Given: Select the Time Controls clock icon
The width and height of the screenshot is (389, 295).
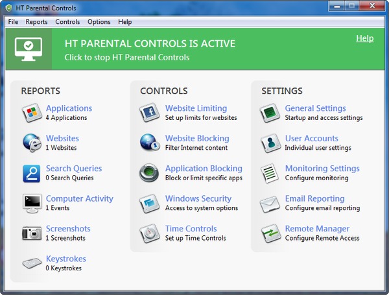Looking at the screenshot, I should tap(150, 233).
